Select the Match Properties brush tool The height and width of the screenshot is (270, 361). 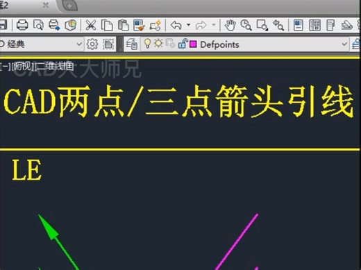139,25
